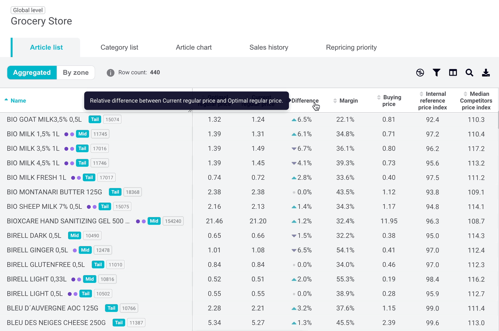Click Mid tag on BIRELL LIGHT 0,33L row
This screenshot has width=499, height=331.
[90, 279]
